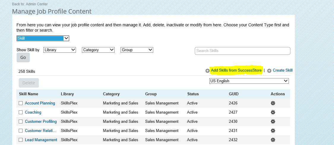334x145 pixels.
Task: Check the Account Planning checkbox
Action: [x=21, y=103]
